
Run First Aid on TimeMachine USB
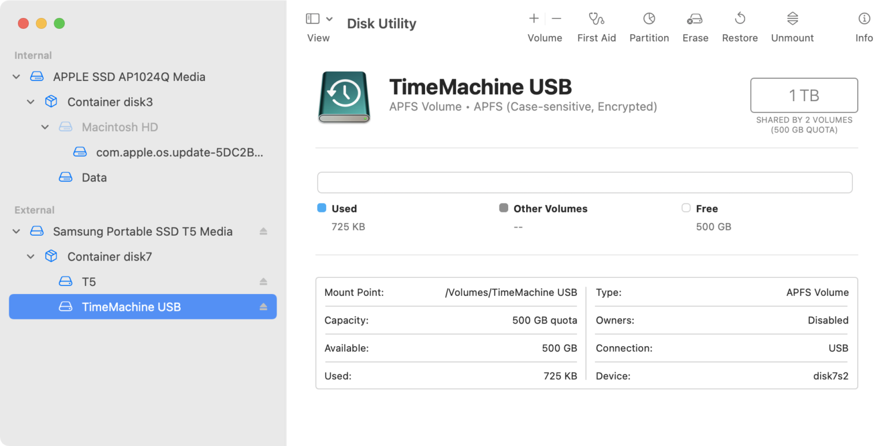point(597,23)
